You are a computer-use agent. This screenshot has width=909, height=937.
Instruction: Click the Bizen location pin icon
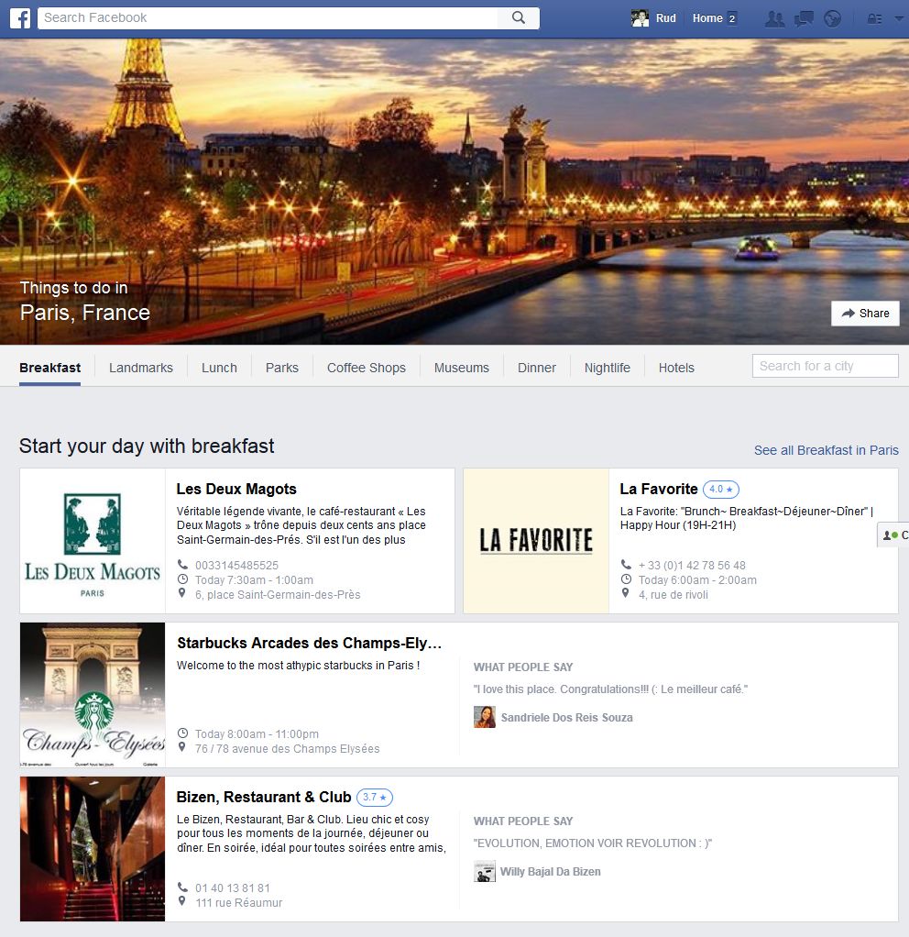(182, 901)
